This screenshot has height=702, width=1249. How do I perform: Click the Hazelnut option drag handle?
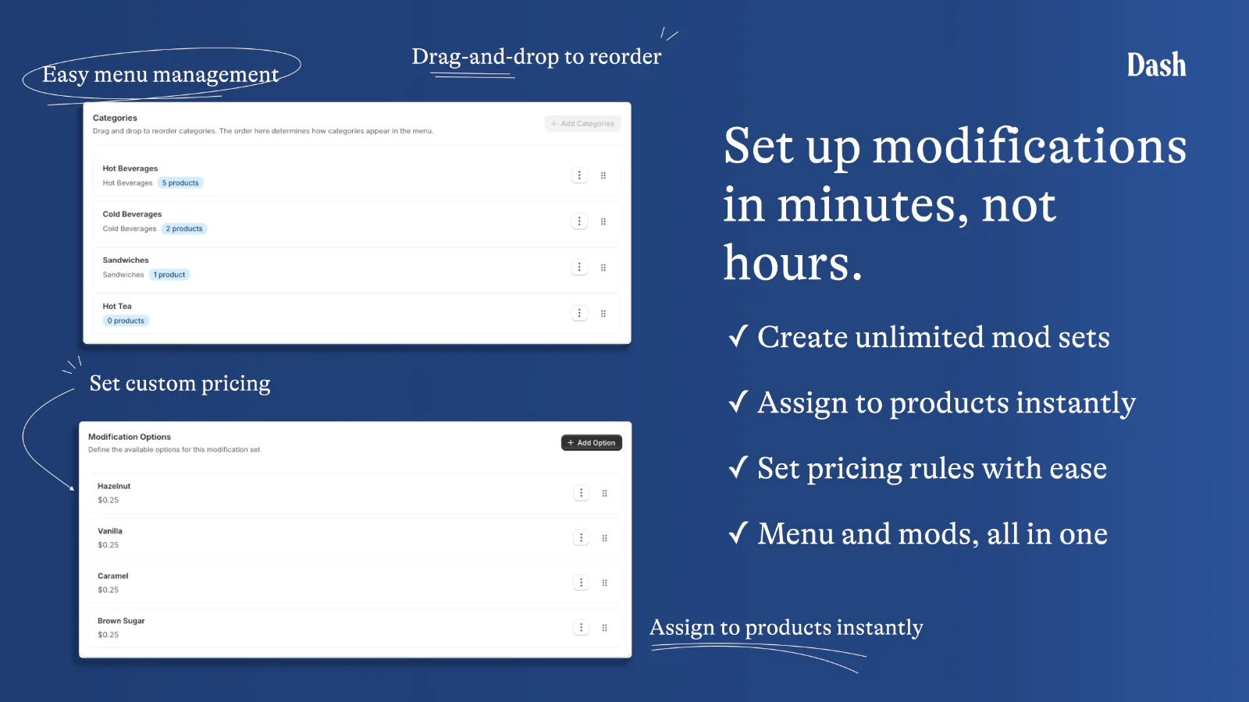(605, 493)
